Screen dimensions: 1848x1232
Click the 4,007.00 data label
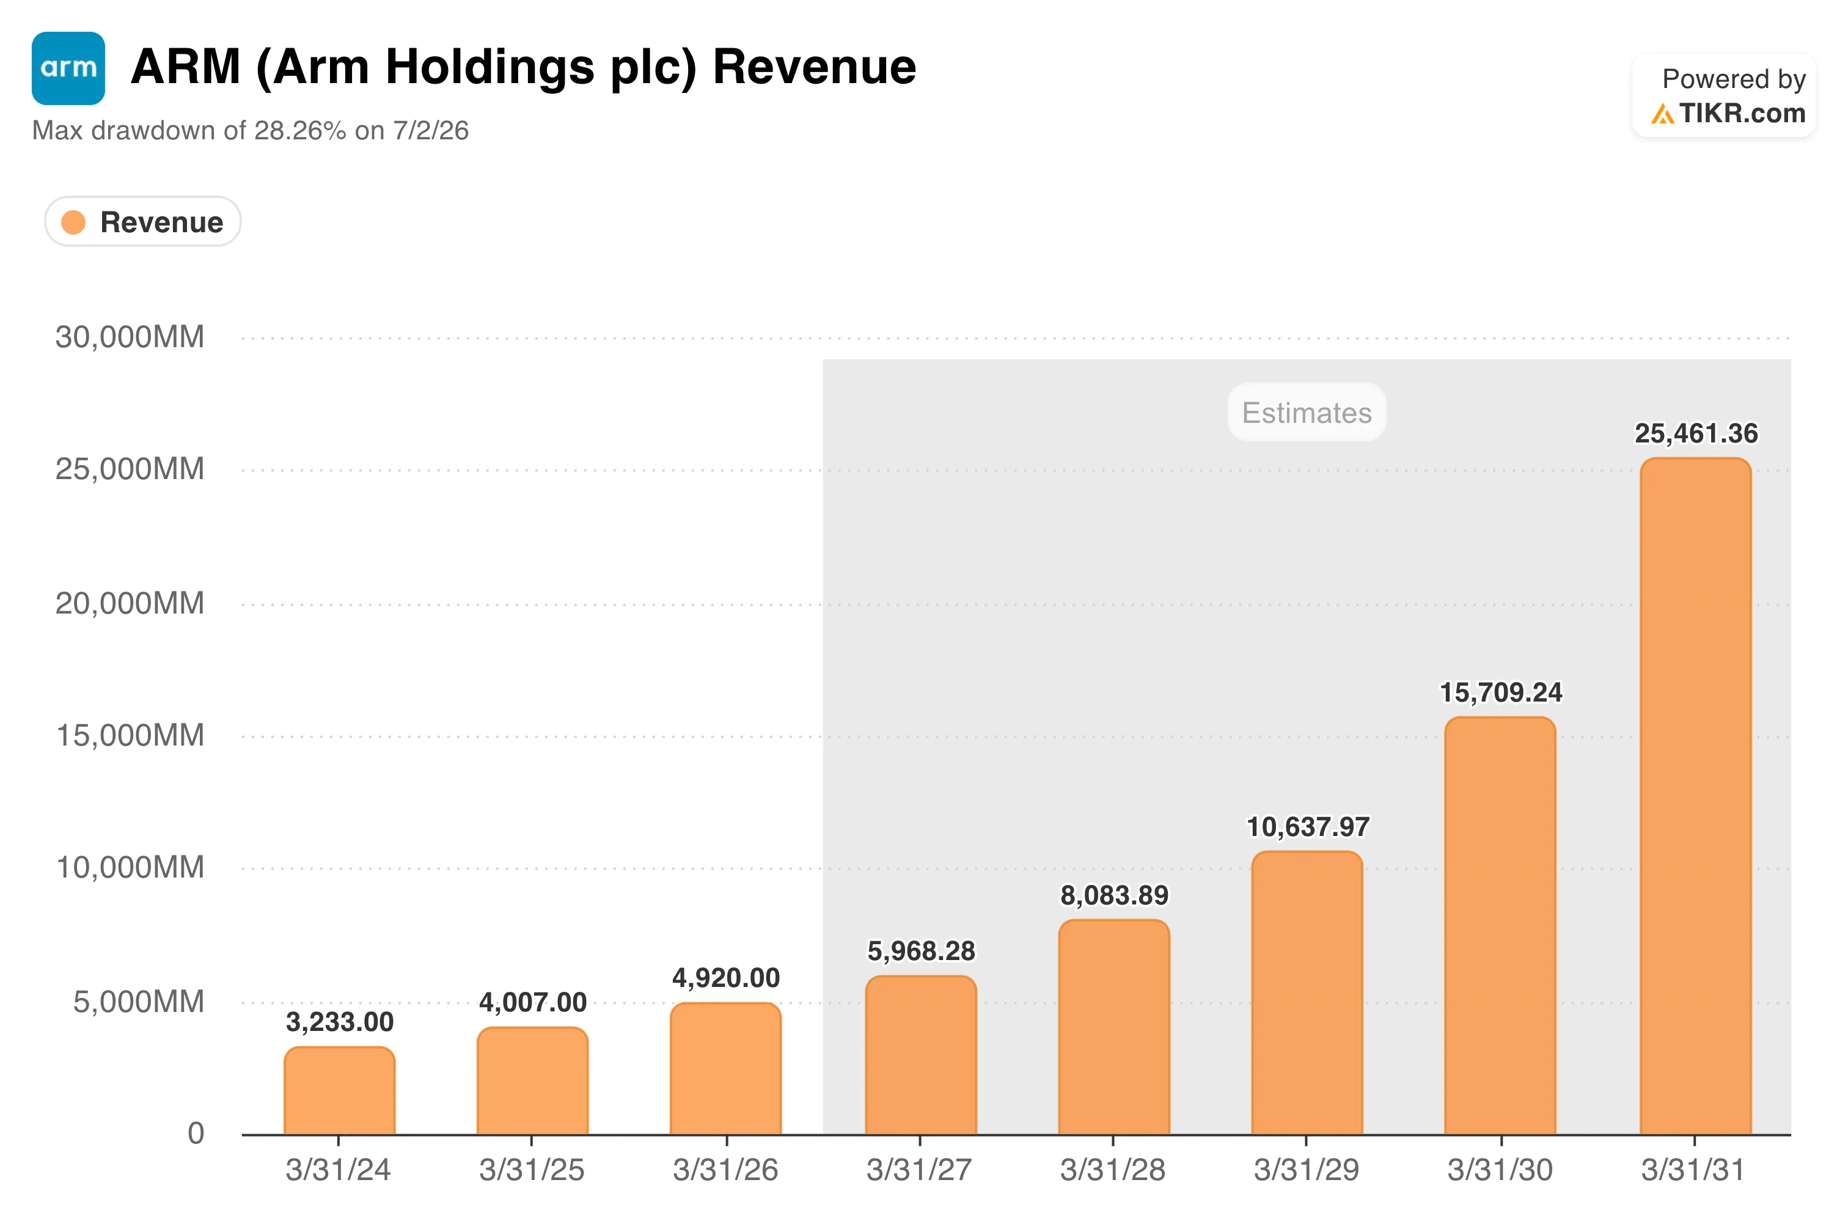(533, 1003)
